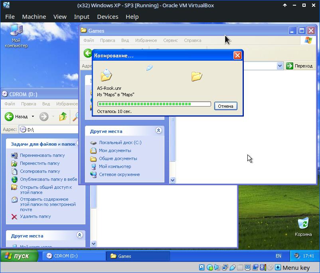Click the Общие документы link

tap(118, 158)
